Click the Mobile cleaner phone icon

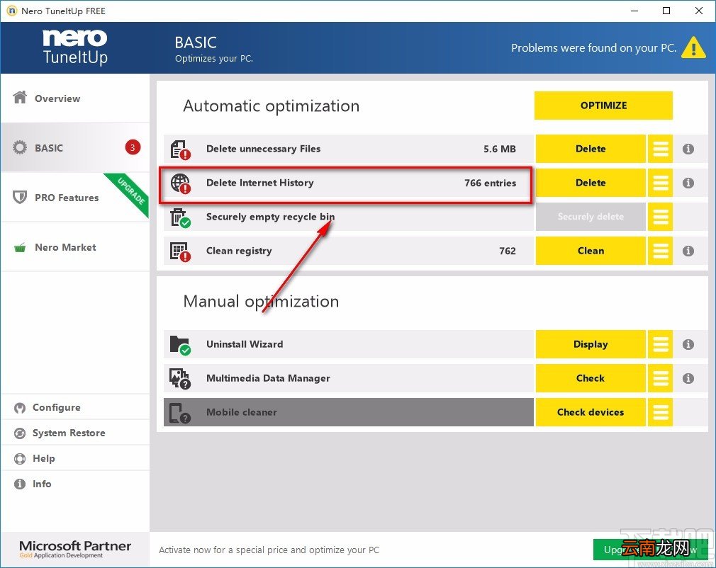point(180,413)
